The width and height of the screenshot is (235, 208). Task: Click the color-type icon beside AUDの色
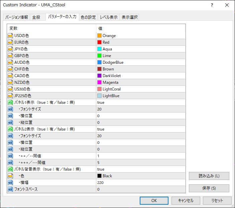tap(10, 62)
